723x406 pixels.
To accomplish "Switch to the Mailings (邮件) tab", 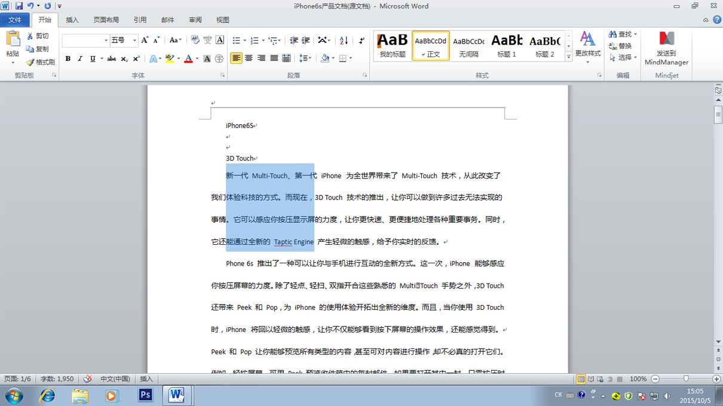I will pos(168,20).
